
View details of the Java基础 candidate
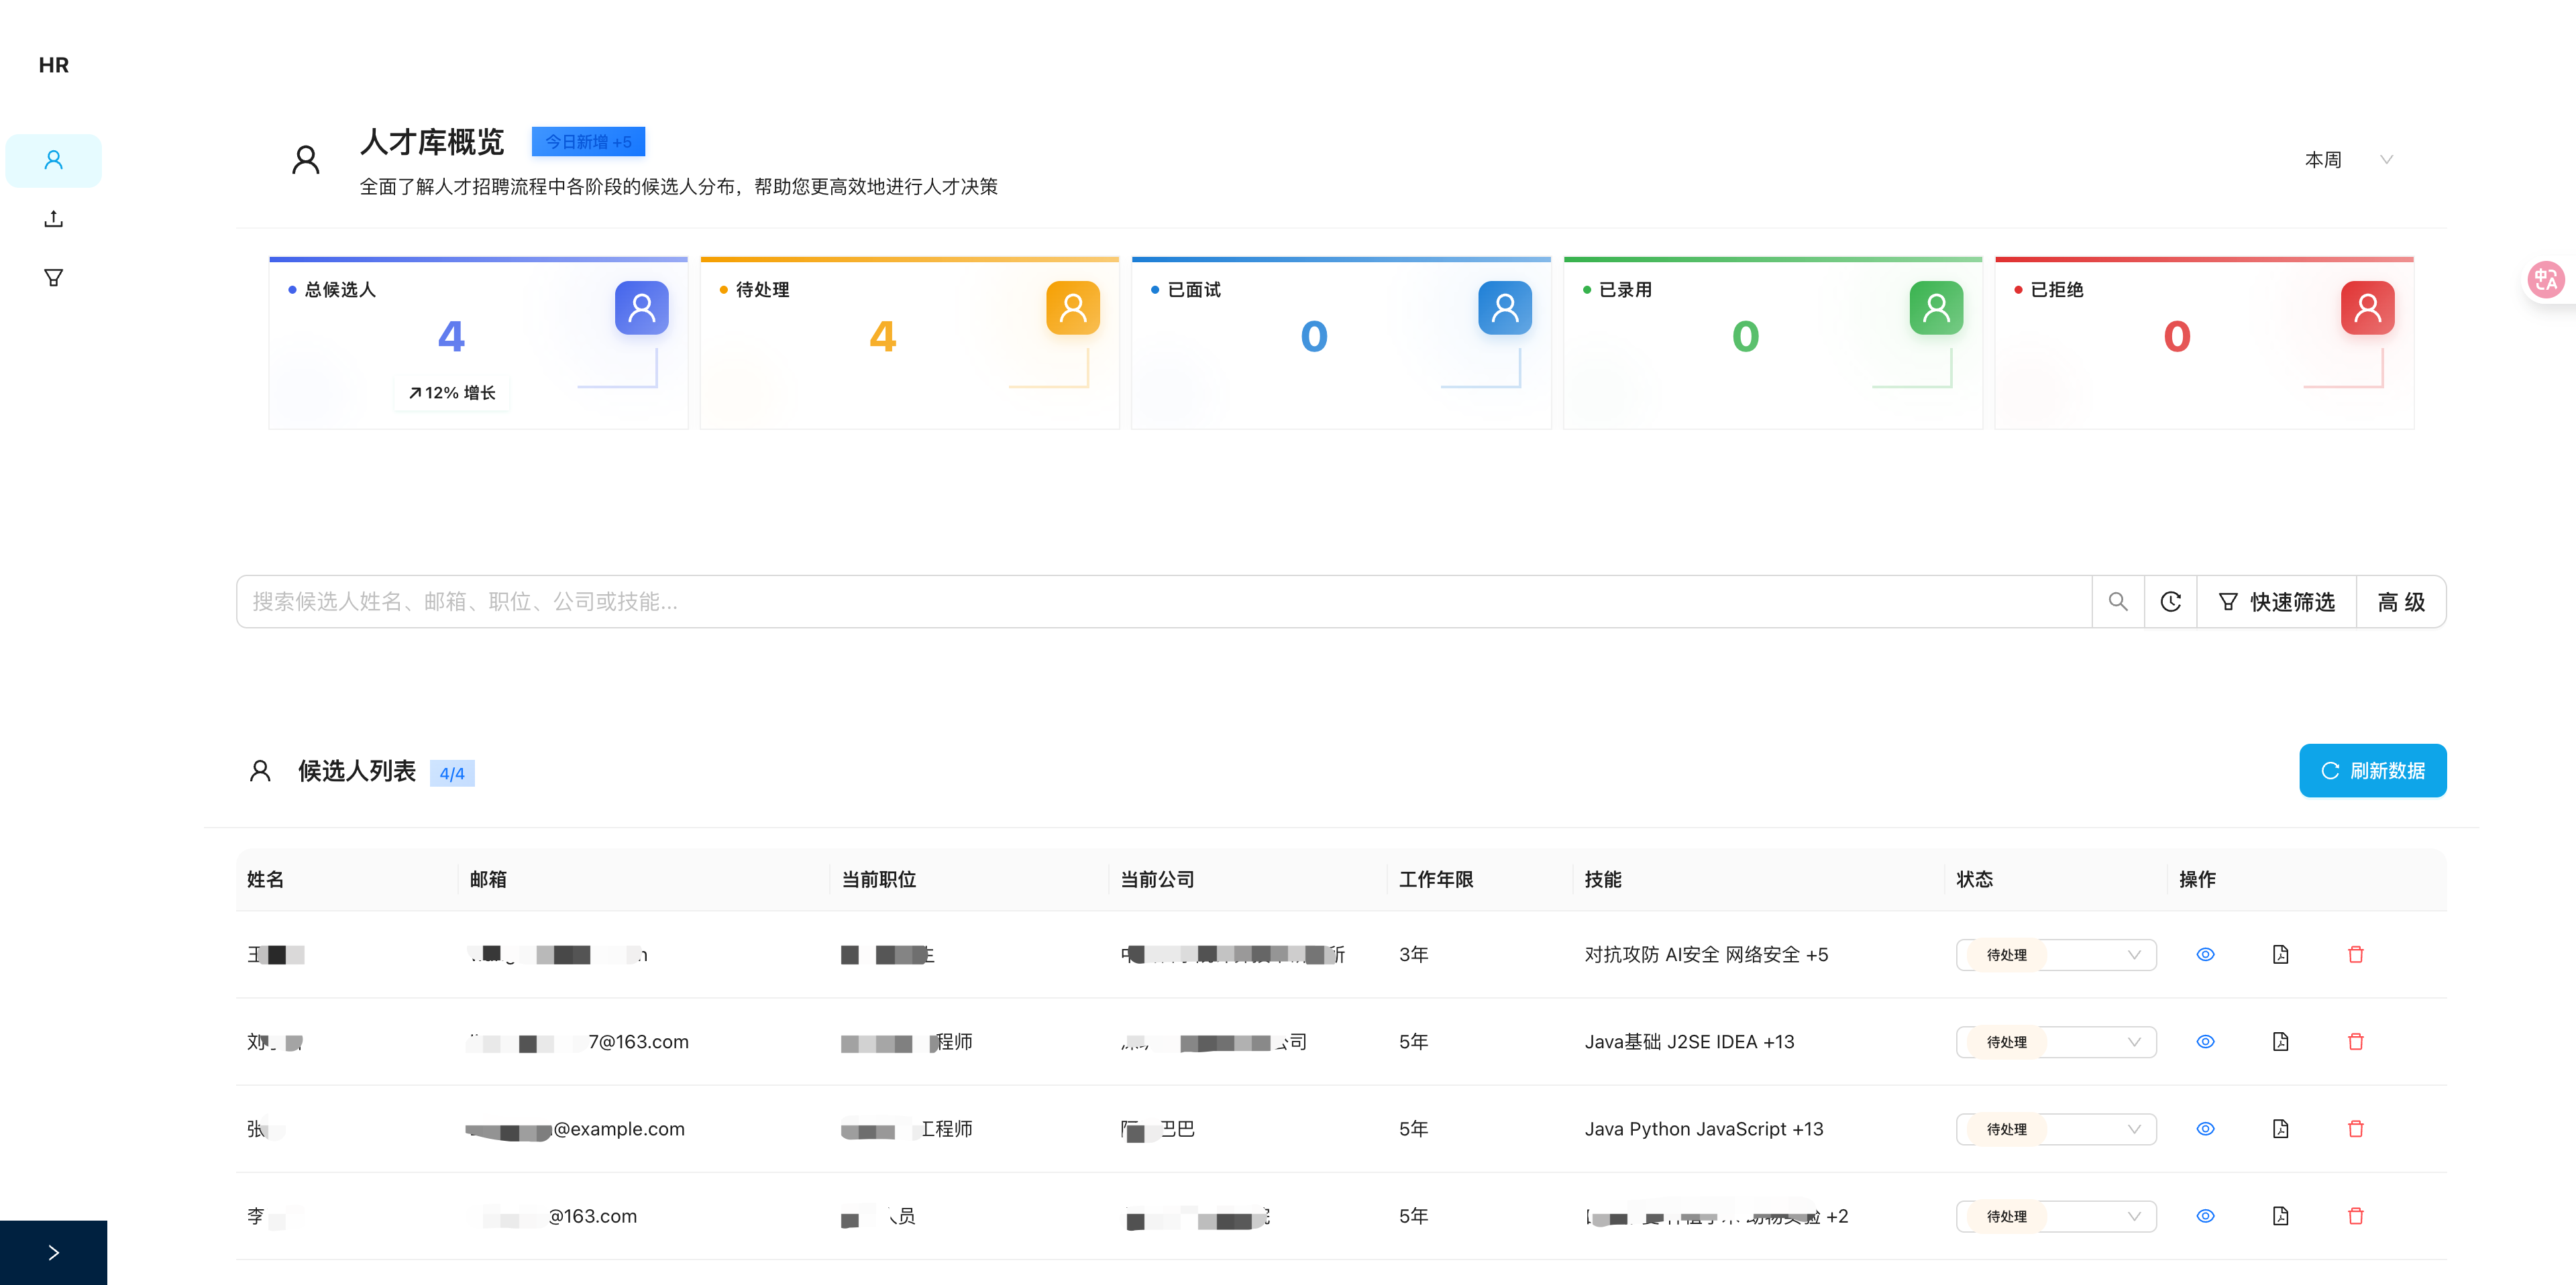coord(2205,1042)
